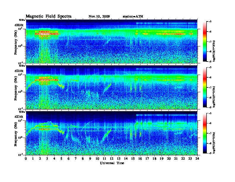
Task: Click hour tick label "14" on time axis
Action: pyautogui.click(x=126, y=159)
